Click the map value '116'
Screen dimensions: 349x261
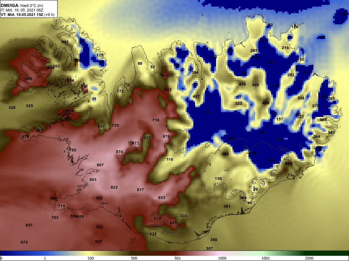point(170,159)
